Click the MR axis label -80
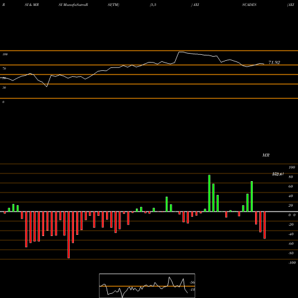Image resolution: width=298 pixels, height=298 pixels. pyautogui.click(x=291, y=253)
